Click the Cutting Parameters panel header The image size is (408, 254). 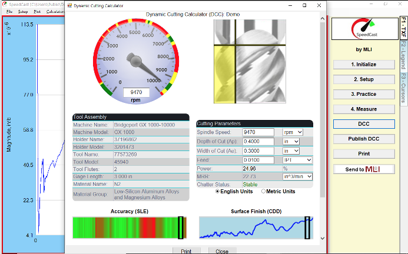pos(254,123)
